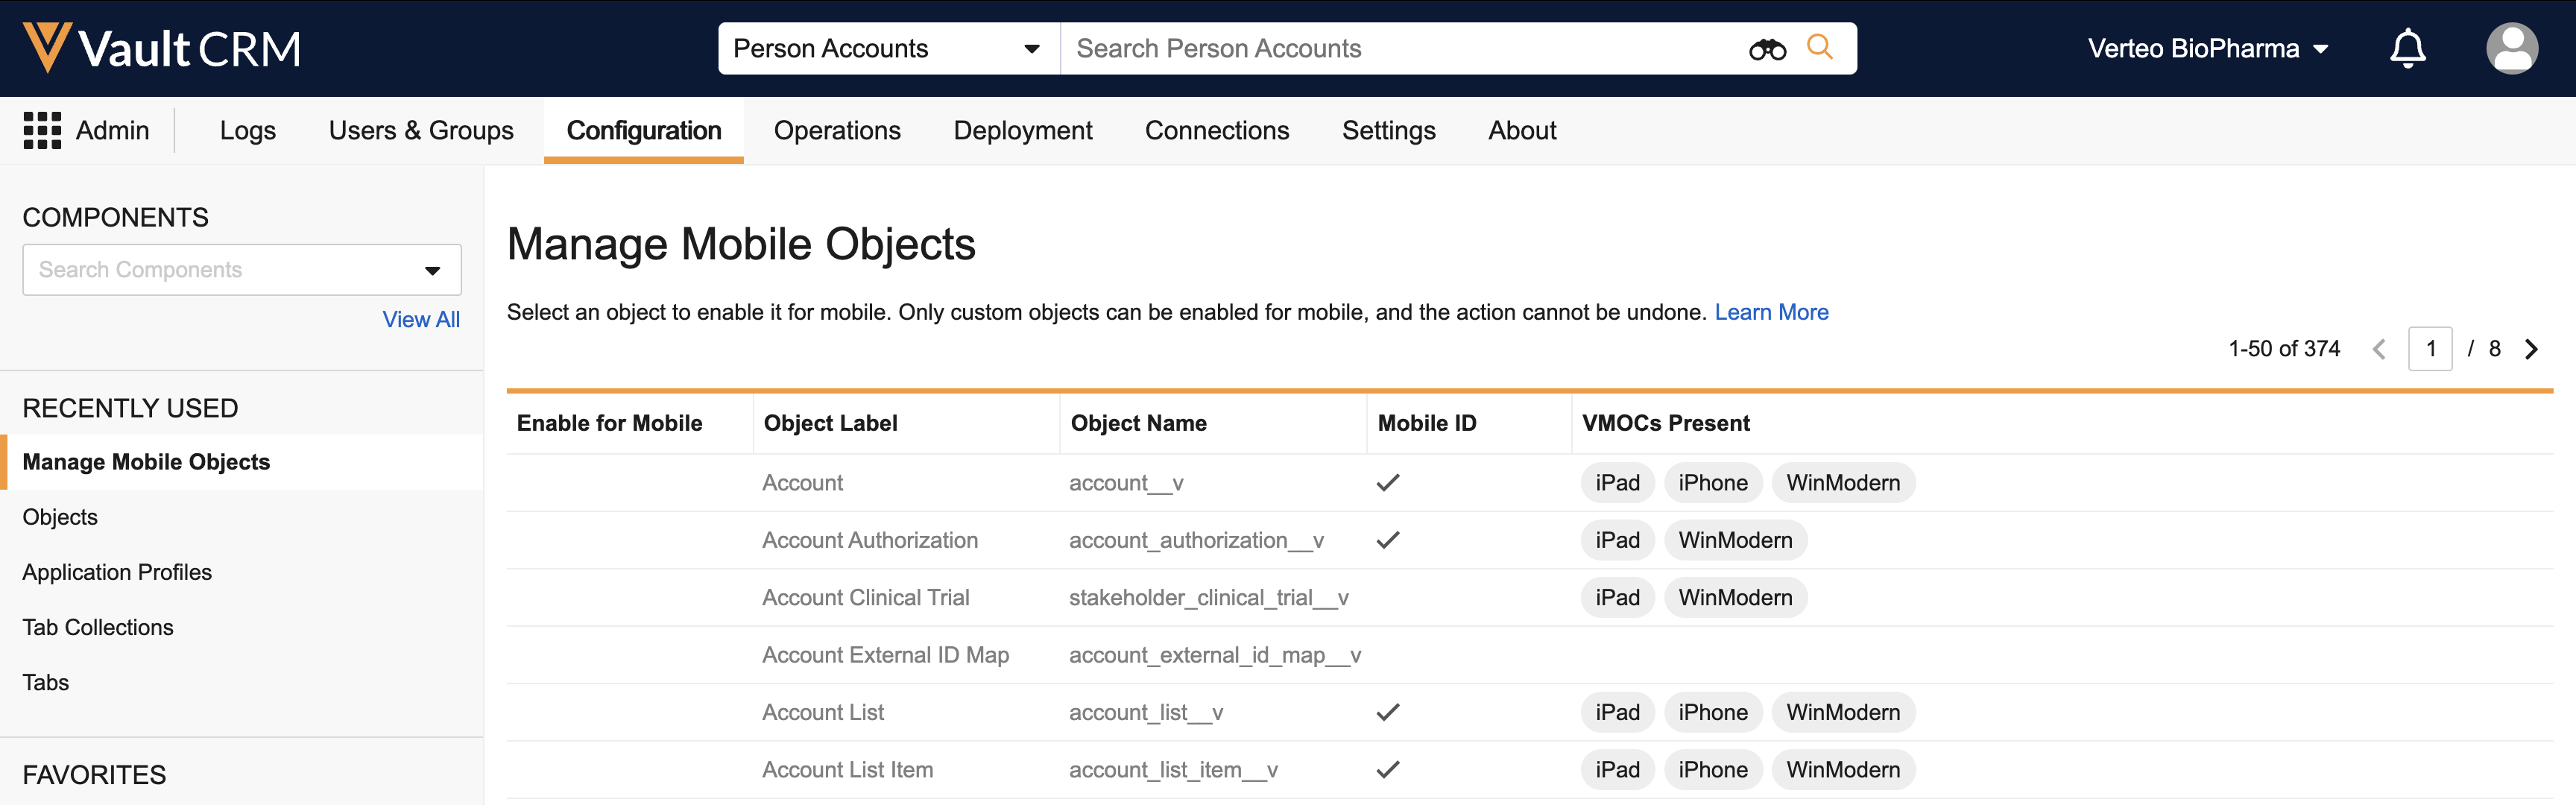
Task: Click the orange magnifier search icon
Action: pos(1819,47)
